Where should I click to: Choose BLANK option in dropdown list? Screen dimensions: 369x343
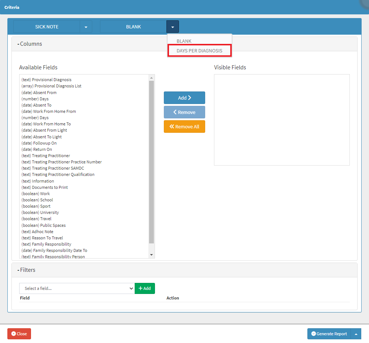(x=184, y=41)
